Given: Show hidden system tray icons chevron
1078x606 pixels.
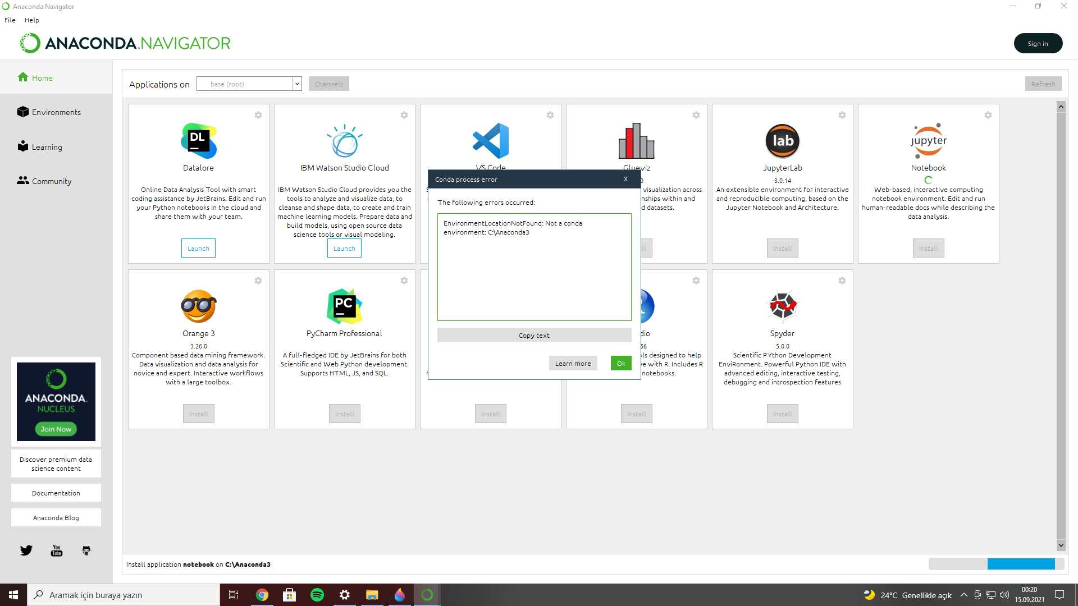Looking at the screenshot, I should click(x=964, y=595).
